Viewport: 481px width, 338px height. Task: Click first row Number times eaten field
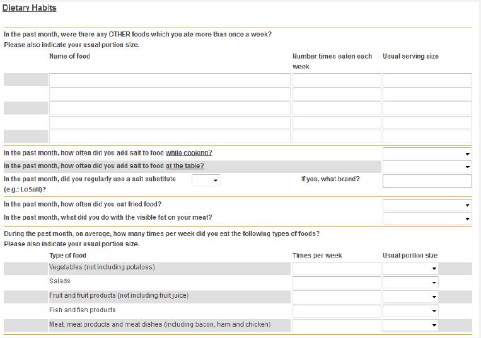pos(337,79)
